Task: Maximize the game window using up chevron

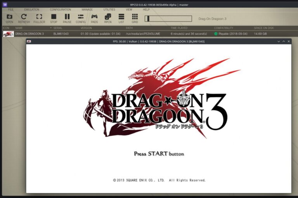Action: point(284,41)
